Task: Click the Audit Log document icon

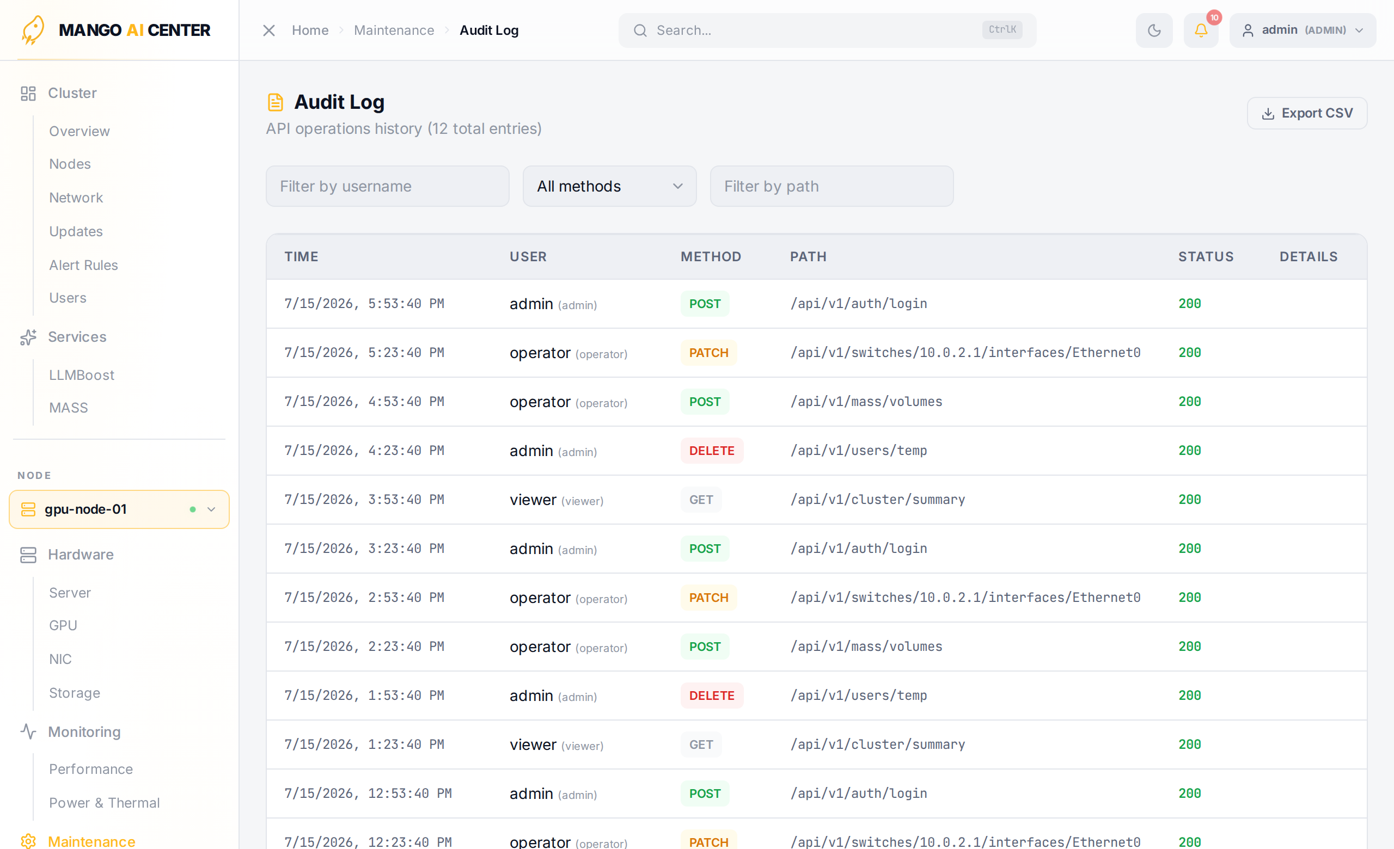Action: click(275, 102)
